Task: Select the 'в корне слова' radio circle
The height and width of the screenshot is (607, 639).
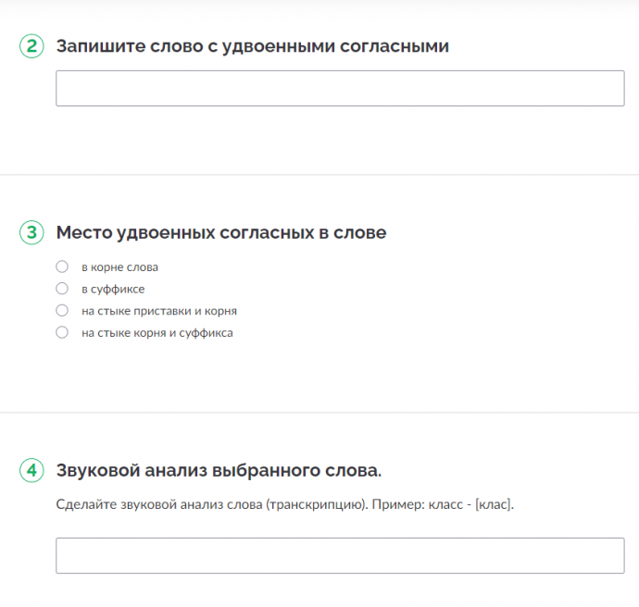Action: tap(62, 266)
